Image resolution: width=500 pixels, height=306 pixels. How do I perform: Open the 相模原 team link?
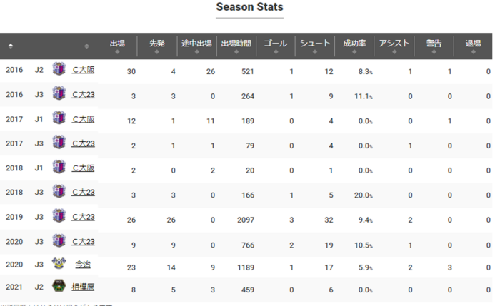pyautogui.click(x=83, y=288)
